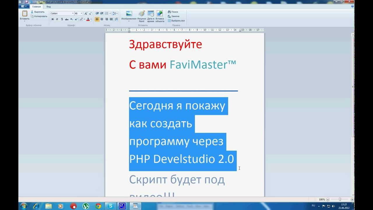Open uTorrent from taskbar
The width and height of the screenshot is (373, 210).
[x=86, y=206]
